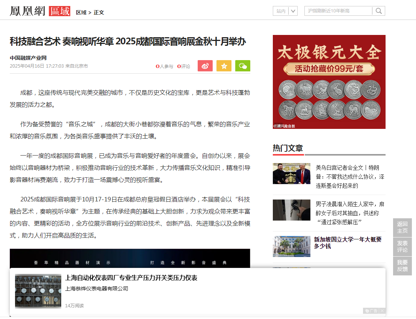Image resolution: width=416 pixels, height=319 pixels.
Task: Click 返回主页 side button
Action: (402, 227)
